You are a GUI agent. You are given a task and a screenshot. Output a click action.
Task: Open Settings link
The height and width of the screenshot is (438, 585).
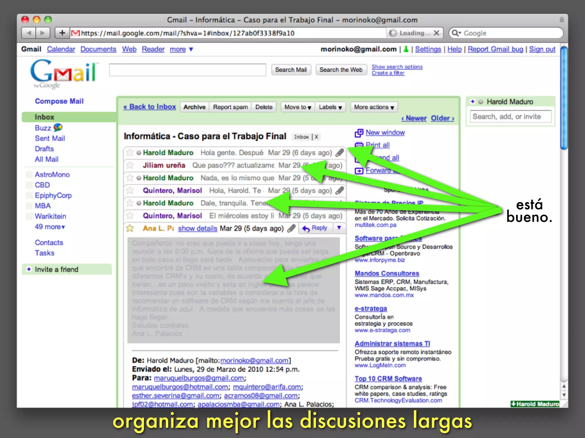[428, 49]
